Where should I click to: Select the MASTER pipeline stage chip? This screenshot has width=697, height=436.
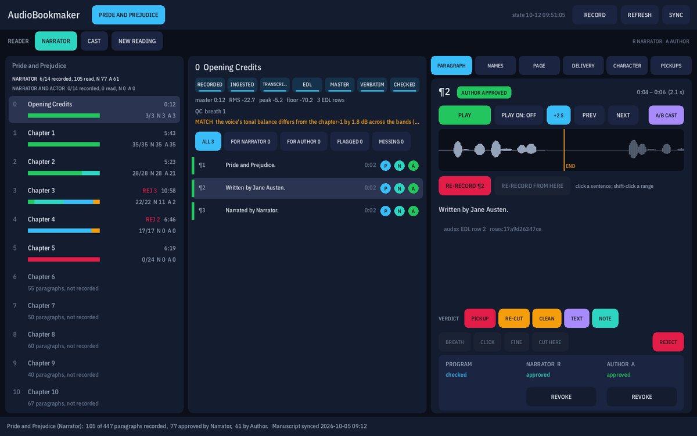pyautogui.click(x=340, y=85)
